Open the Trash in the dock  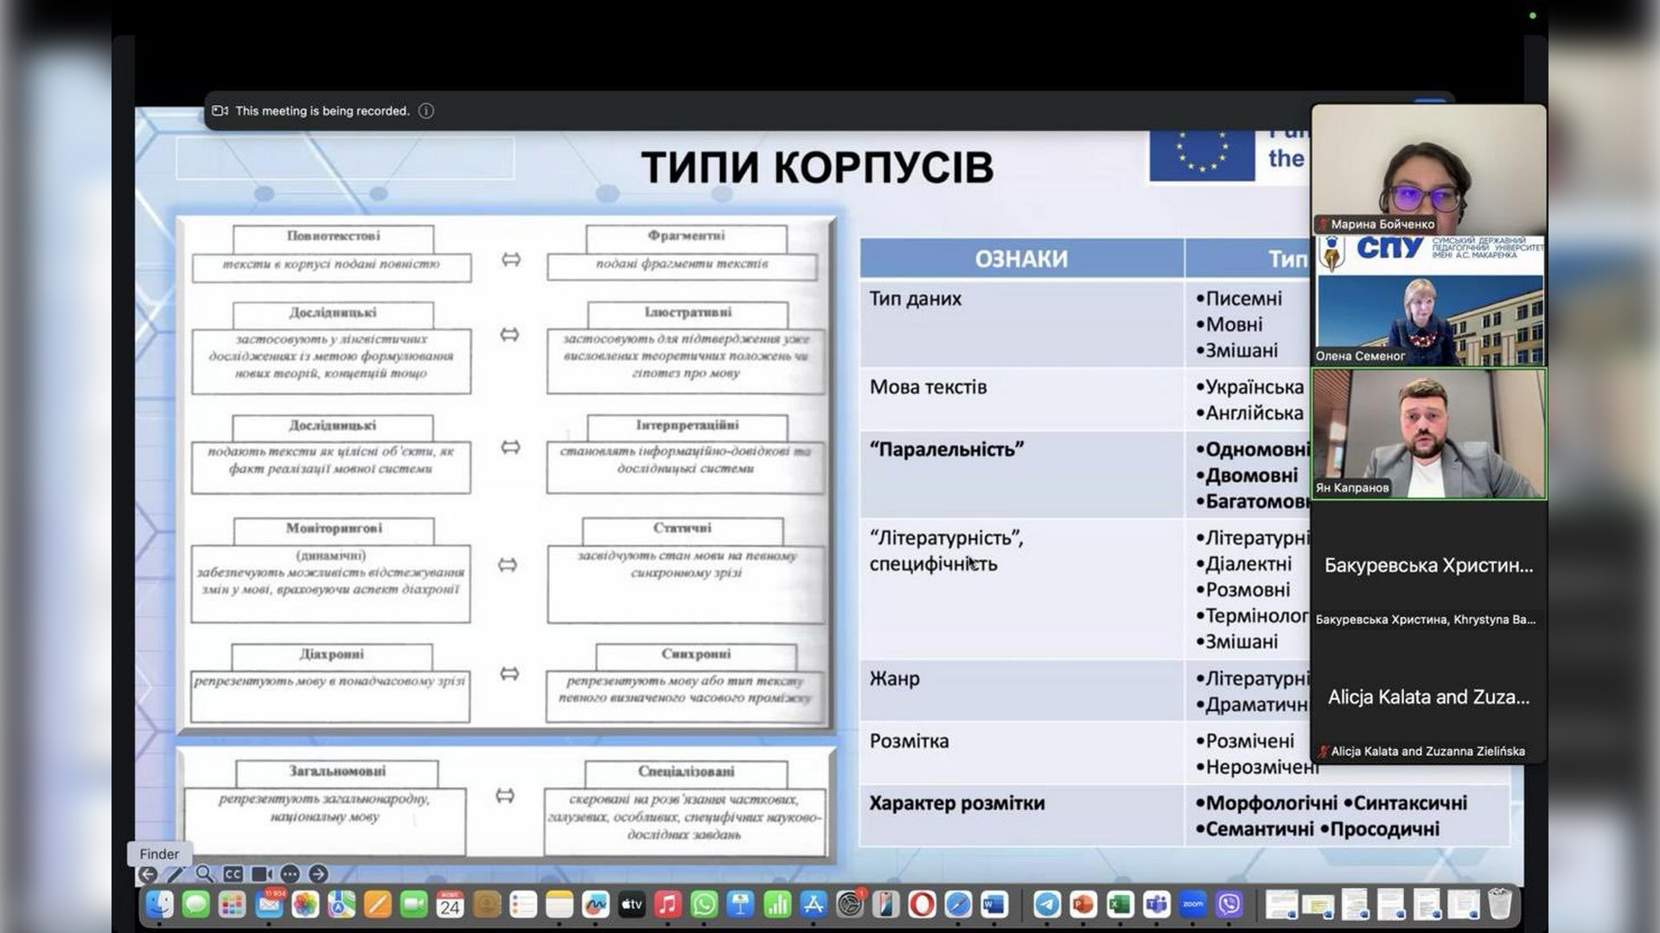(1500, 904)
